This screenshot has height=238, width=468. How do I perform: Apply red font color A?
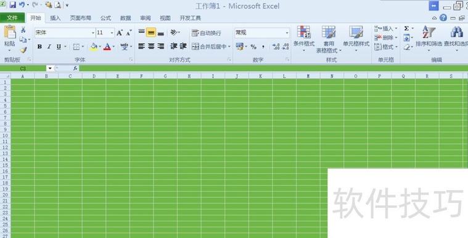pyautogui.click(x=107, y=47)
